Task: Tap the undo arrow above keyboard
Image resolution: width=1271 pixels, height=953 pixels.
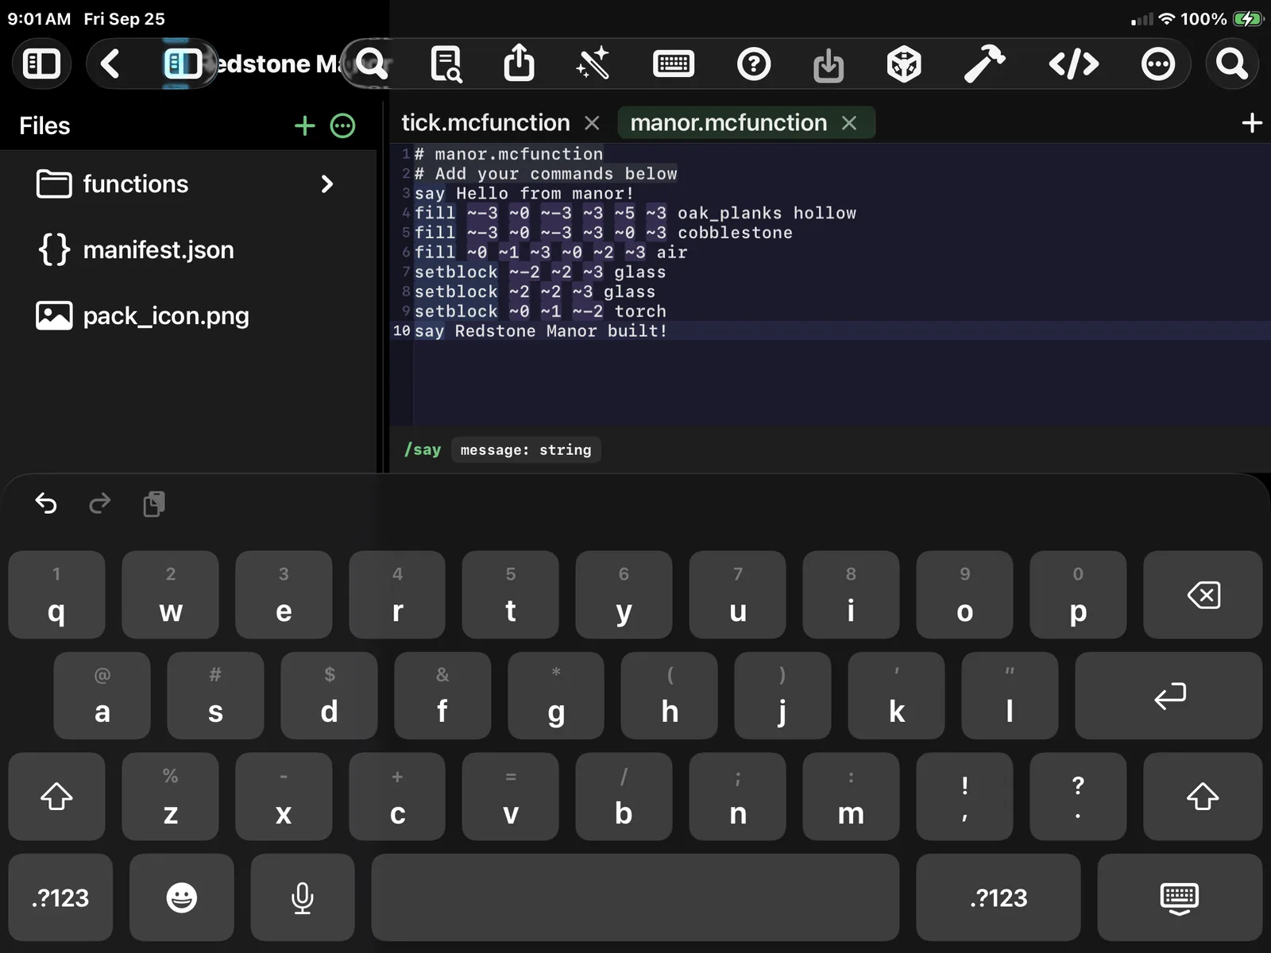Action: click(46, 504)
